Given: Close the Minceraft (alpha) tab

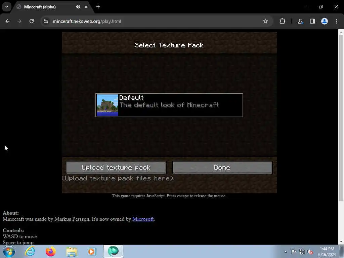Looking at the screenshot, I should point(86,7).
